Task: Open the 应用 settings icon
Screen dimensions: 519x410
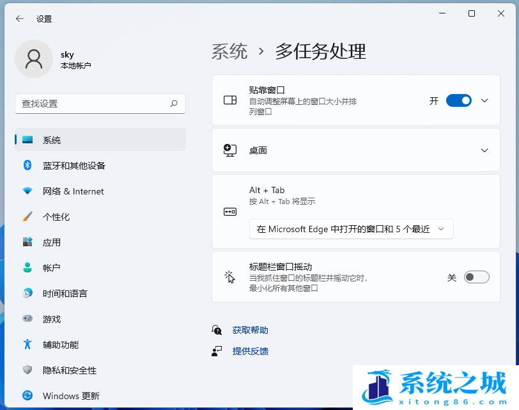Action: click(x=27, y=242)
